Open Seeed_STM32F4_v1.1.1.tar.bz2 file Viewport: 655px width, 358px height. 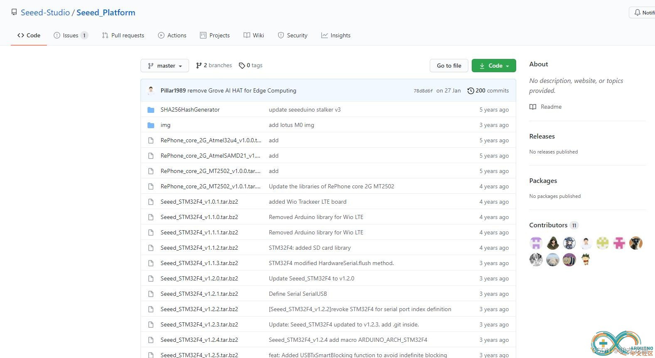click(x=199, y=232)
